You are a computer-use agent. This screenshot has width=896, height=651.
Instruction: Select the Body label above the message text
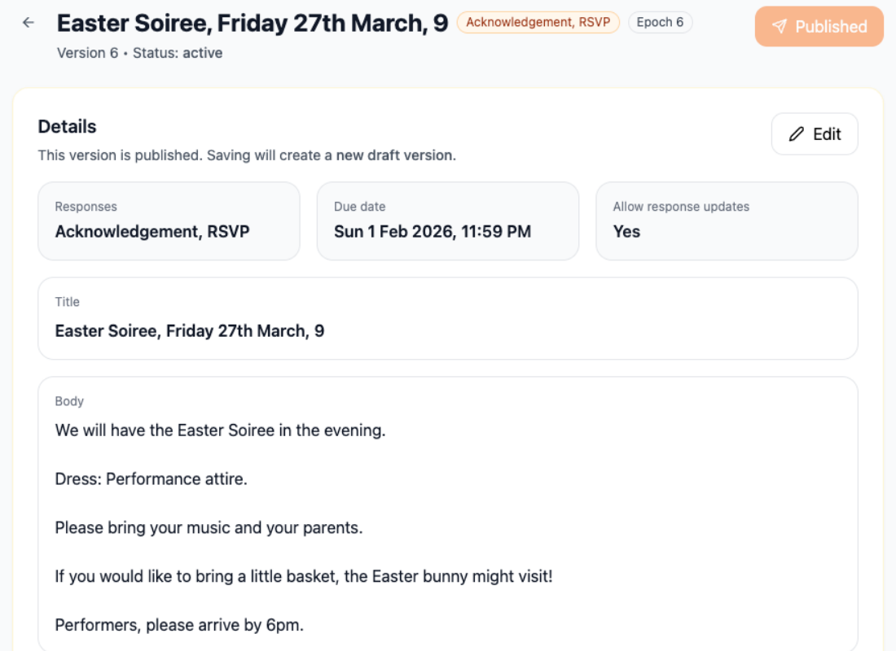tap(69, 401)
